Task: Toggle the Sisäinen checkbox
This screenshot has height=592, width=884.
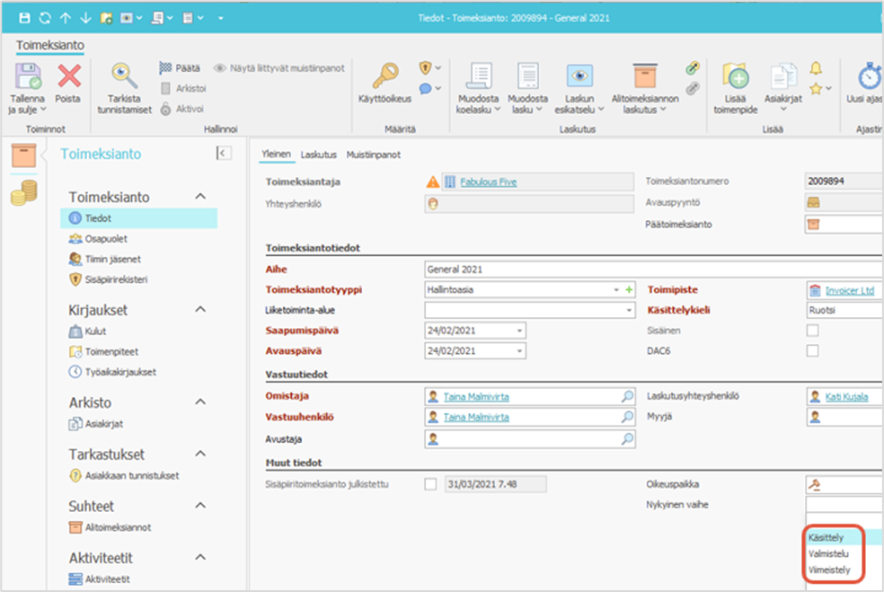Action: click(x=812, y=331)
